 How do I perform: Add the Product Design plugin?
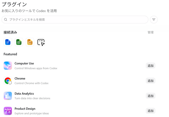[x=151, y=111]
